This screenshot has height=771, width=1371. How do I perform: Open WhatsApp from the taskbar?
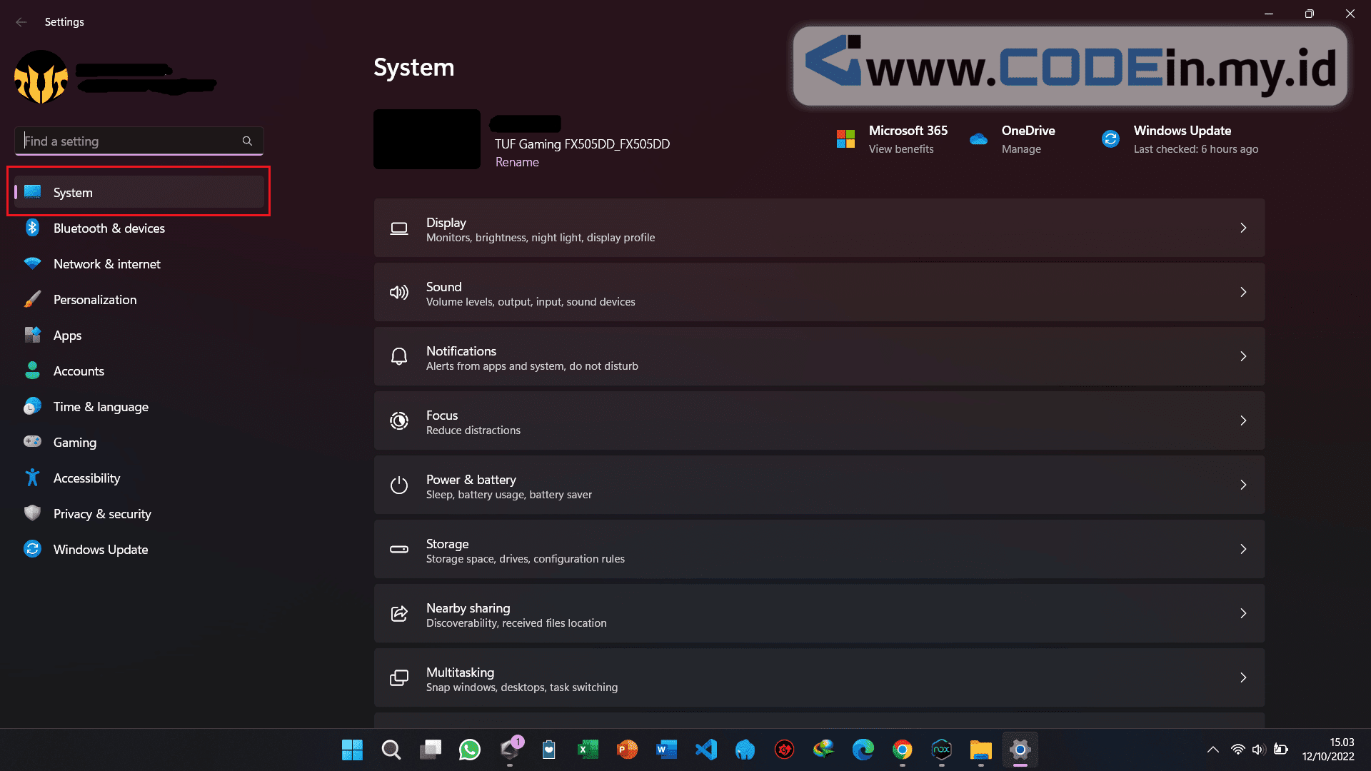[470, 750]
